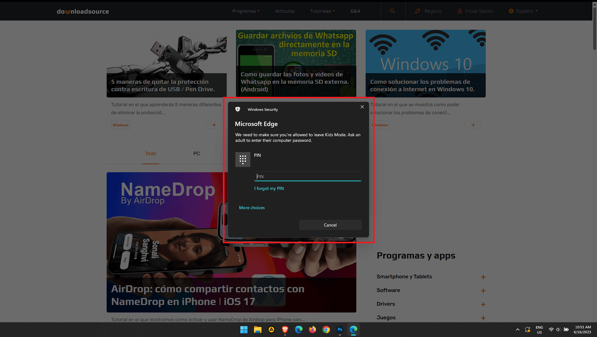The height and width of the screenshot is (337, 597).
Task: Cancel the Windows Security prompt
Action: (330, 225)
